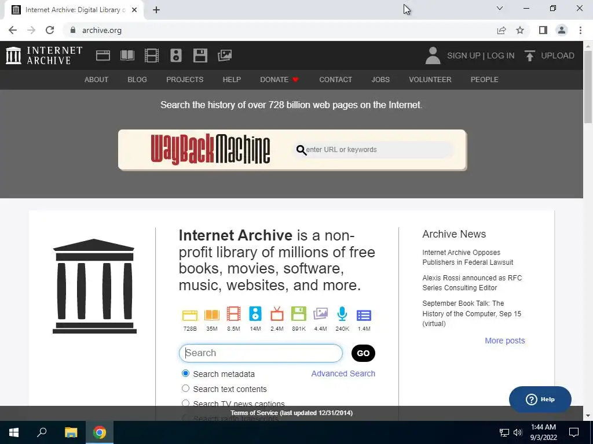Screen dimensions: 593x444
Task: Open the VOLUNTEER menu item
Action: click(x=430, y=80)
